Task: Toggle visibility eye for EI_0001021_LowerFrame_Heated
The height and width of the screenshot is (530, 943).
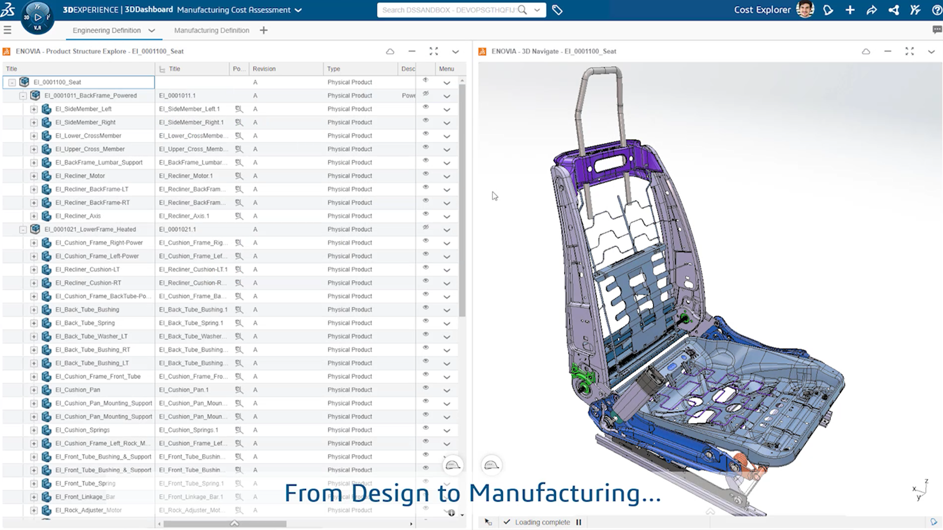Action: 426,227
